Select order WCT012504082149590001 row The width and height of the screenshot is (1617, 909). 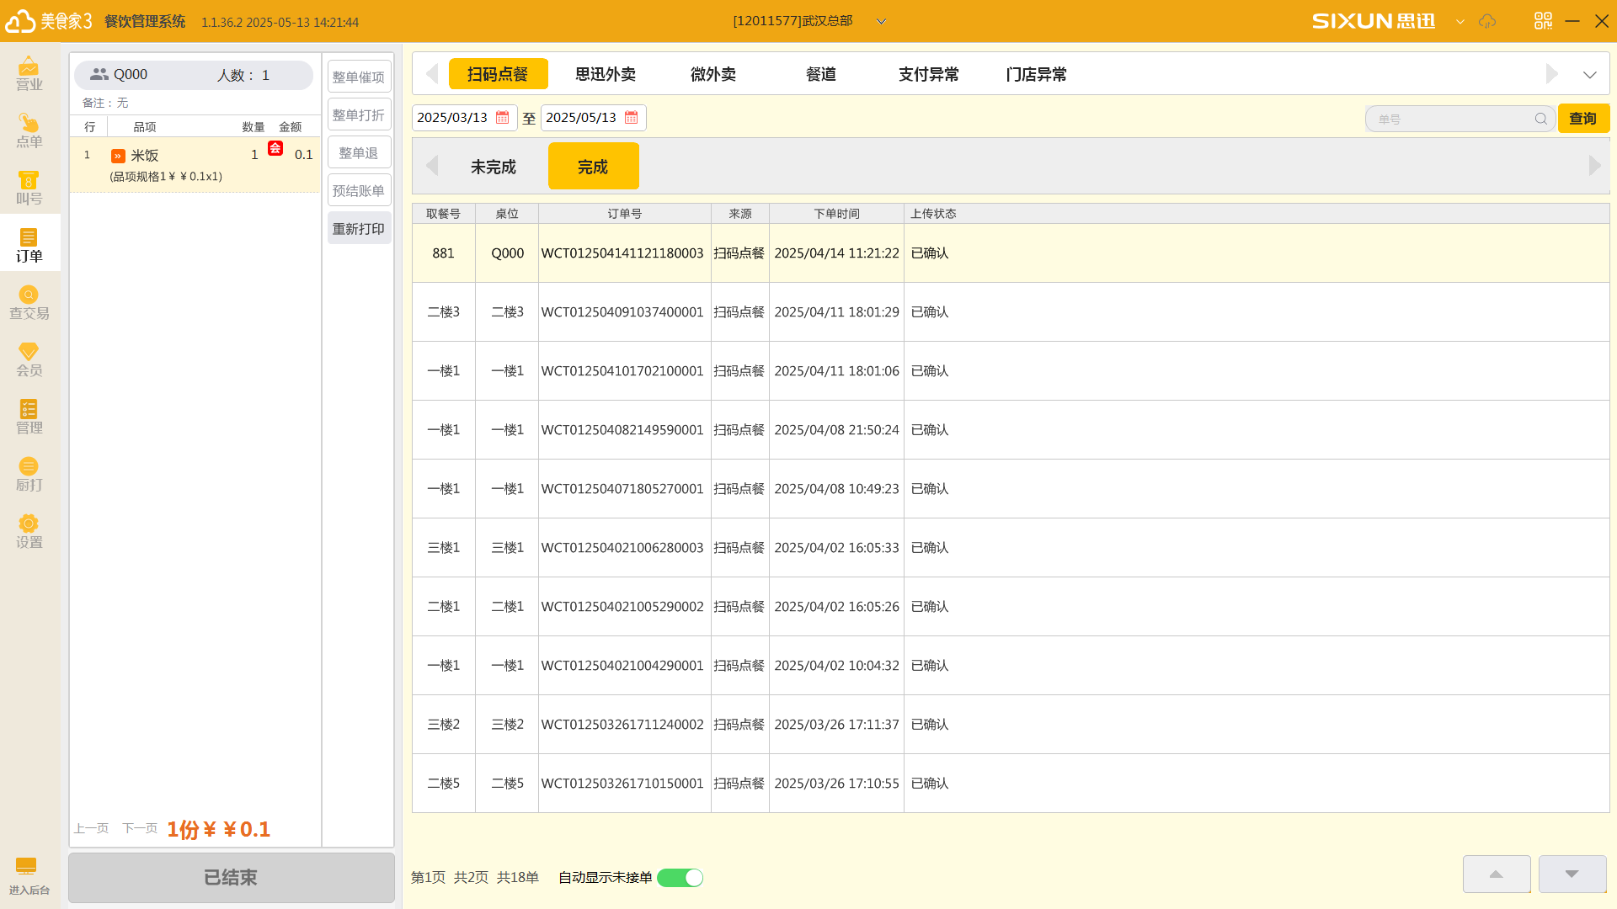[1011, 430]
